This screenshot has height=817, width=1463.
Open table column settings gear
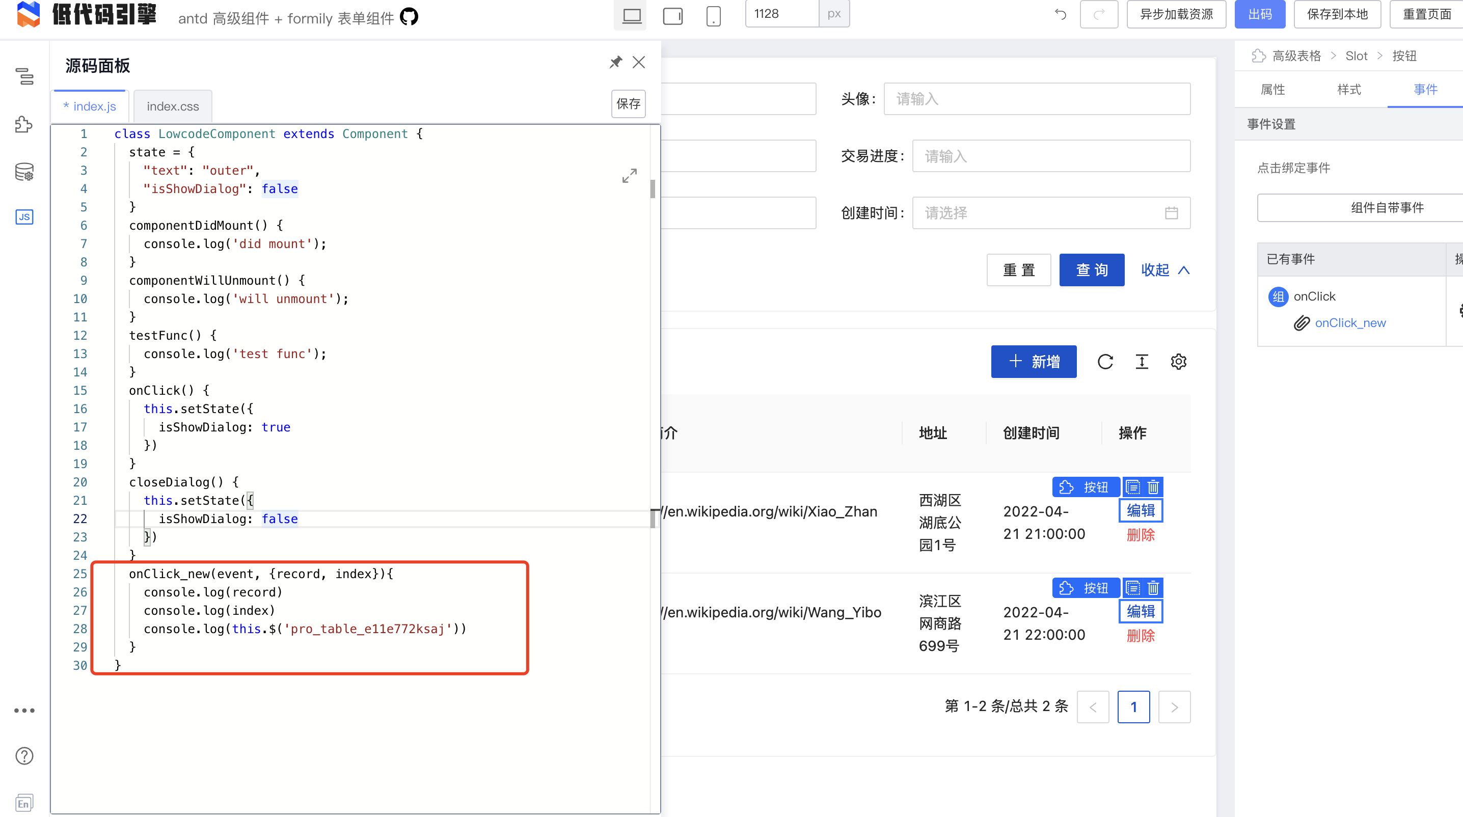pyautogui.click(x=1178, y=362)
